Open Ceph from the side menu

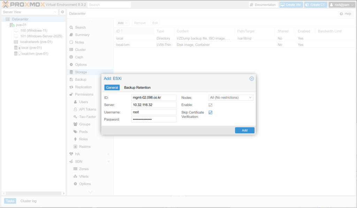coord(79,57)
